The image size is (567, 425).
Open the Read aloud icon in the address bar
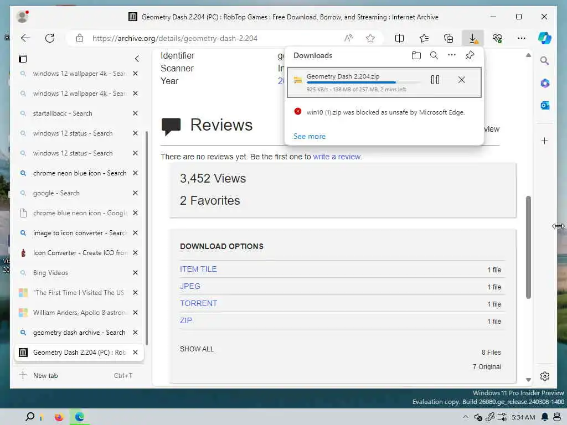[348, 38]
